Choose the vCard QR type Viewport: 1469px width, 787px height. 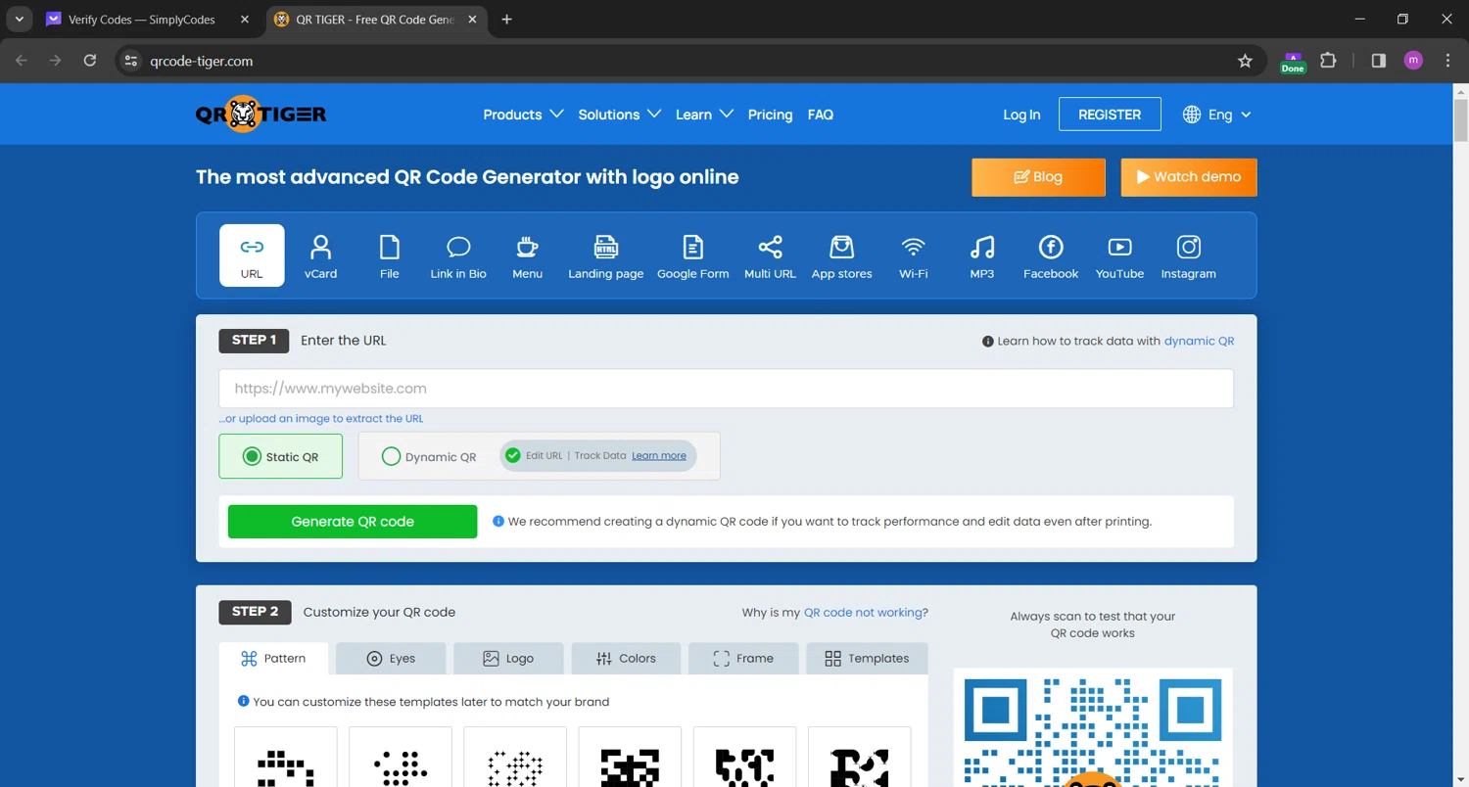tap(320, 256)
